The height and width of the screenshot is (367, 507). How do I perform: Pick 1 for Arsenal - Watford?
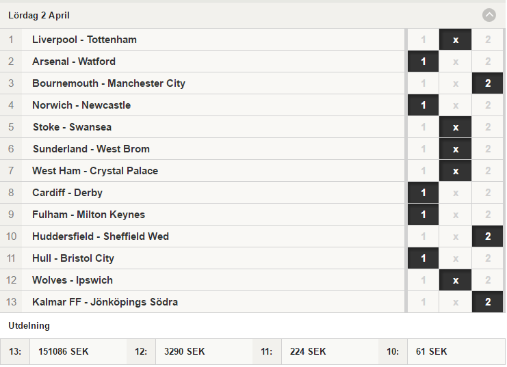(x=423, y=62)
